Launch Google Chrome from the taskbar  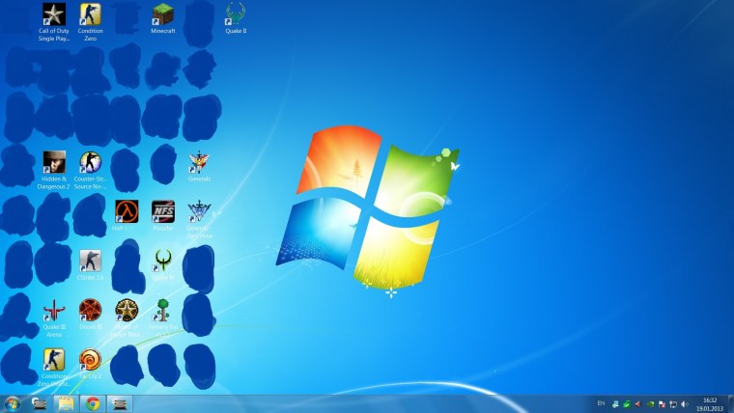(92, 403)
